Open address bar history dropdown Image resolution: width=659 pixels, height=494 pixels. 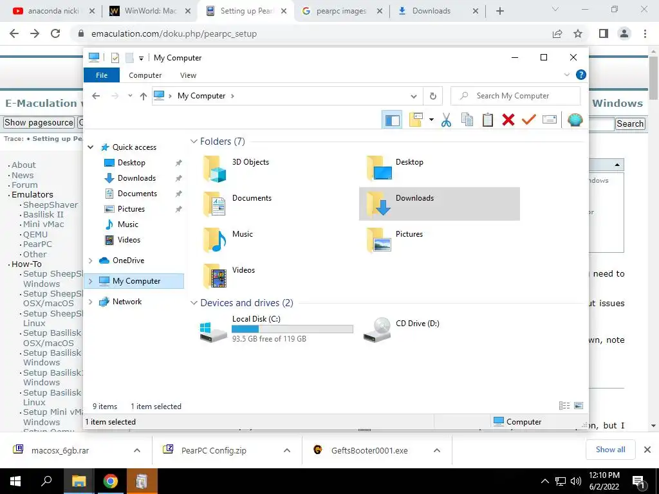pyautogui.click(x=414, y=96)
